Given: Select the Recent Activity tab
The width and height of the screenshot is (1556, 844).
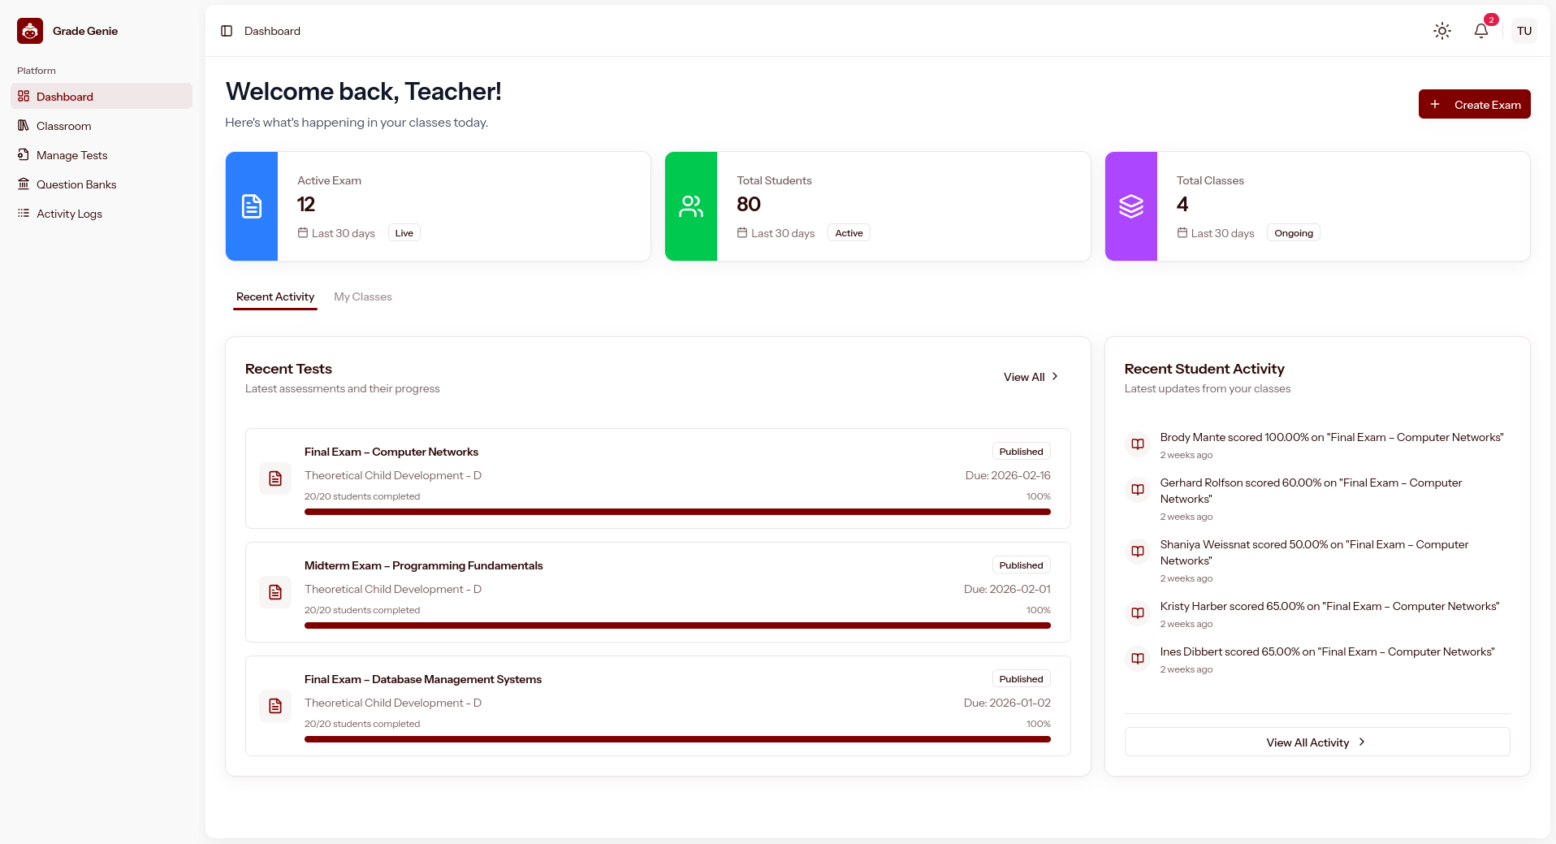Looking at the screenshot, I should [x=274, y=296].
